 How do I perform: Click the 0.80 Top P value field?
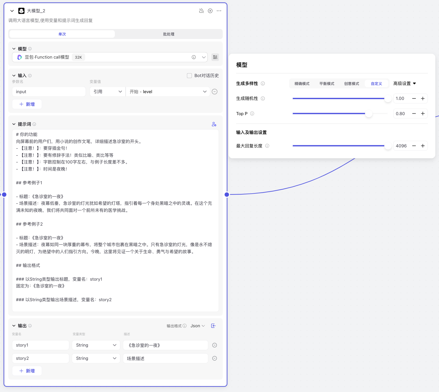[x=401, y=114]
